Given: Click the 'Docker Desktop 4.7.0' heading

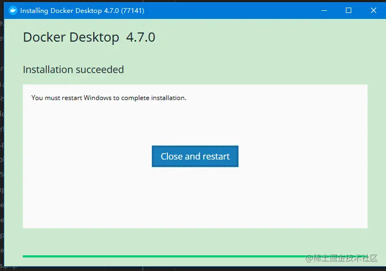Looking at the screenshot, I should (89, 37).
